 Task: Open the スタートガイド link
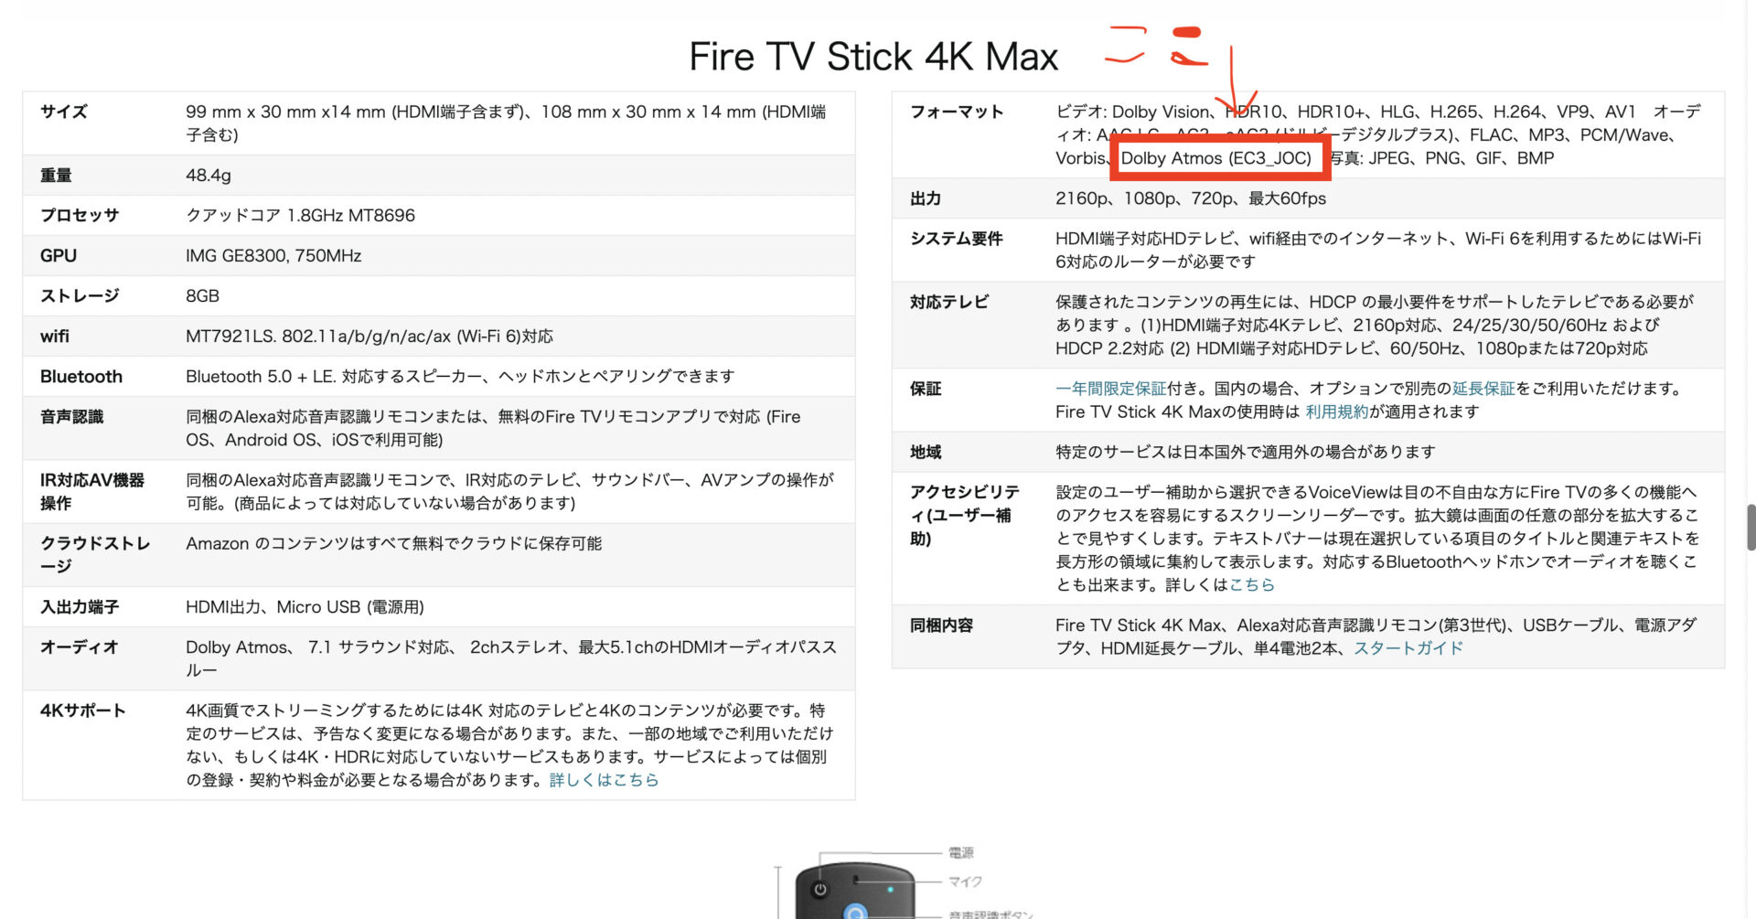[1408, 648]
